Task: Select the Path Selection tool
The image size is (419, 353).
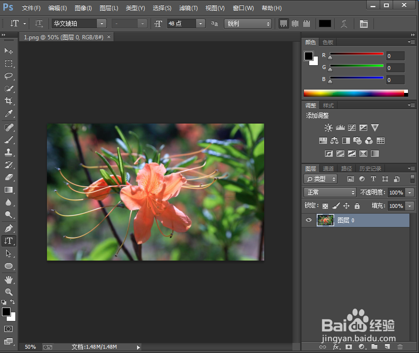Action: pyautogui.click(x=9, y=253)
